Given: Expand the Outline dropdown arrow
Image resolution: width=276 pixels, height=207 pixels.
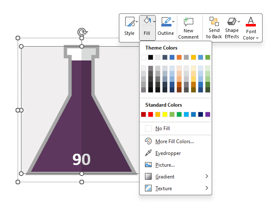Looking at the screenshot, I should (173, 21).
